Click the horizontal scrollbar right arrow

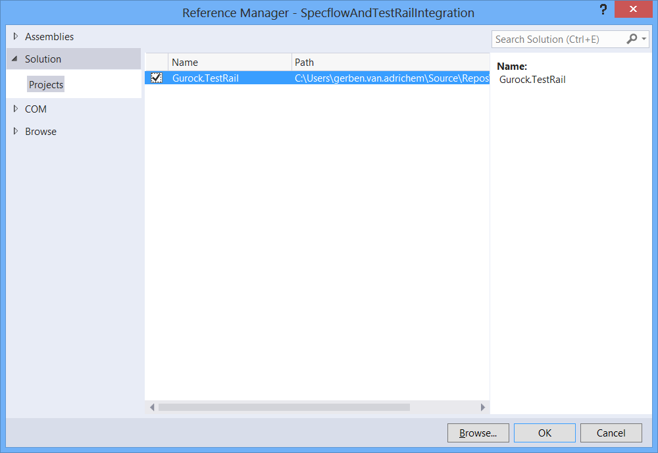[483, 408]
